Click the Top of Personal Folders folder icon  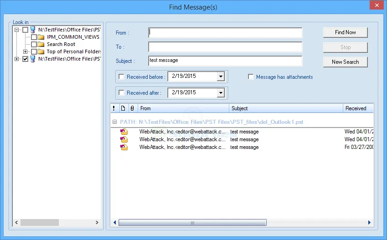click(x=41, y=51)
